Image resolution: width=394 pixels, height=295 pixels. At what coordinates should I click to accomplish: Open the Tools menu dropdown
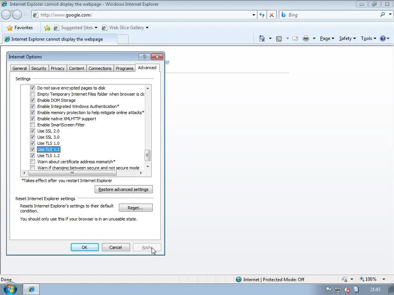click(369, 38)
